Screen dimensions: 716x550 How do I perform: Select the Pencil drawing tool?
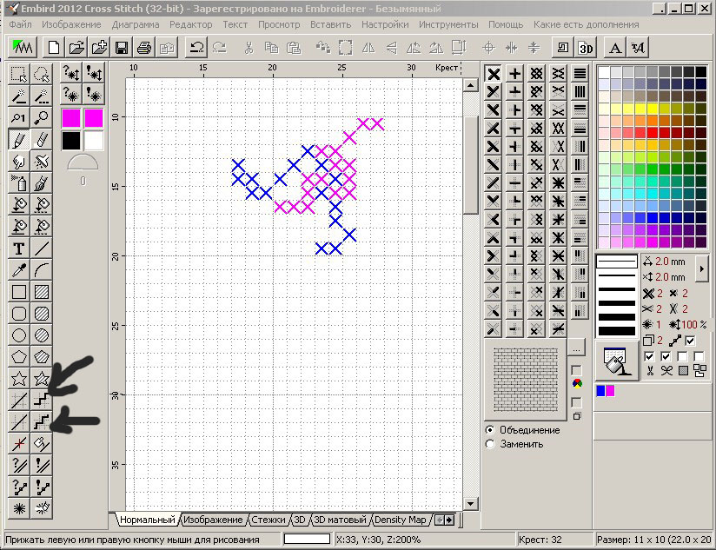[18, 140]
